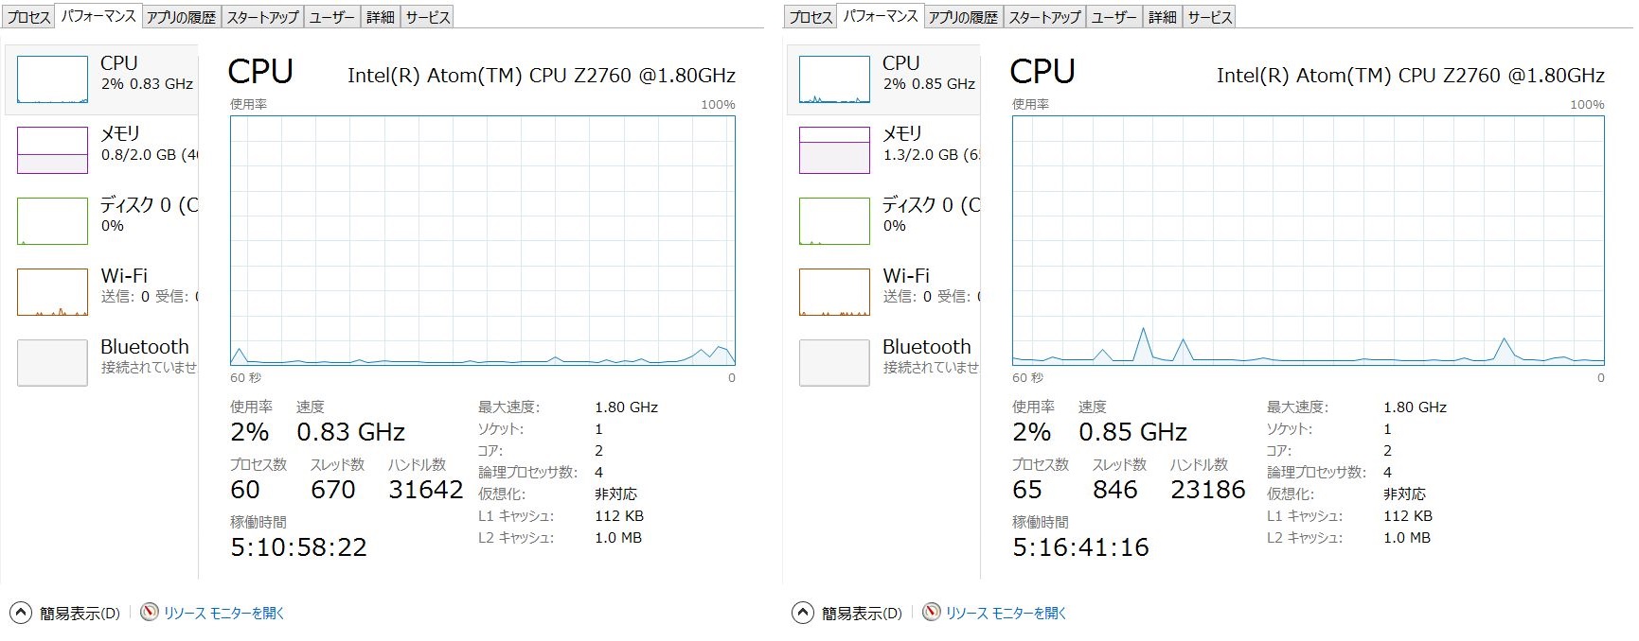Click the resource monitor icon in left window
Screen dimensions: 1639x641
[x=150, y=613]
